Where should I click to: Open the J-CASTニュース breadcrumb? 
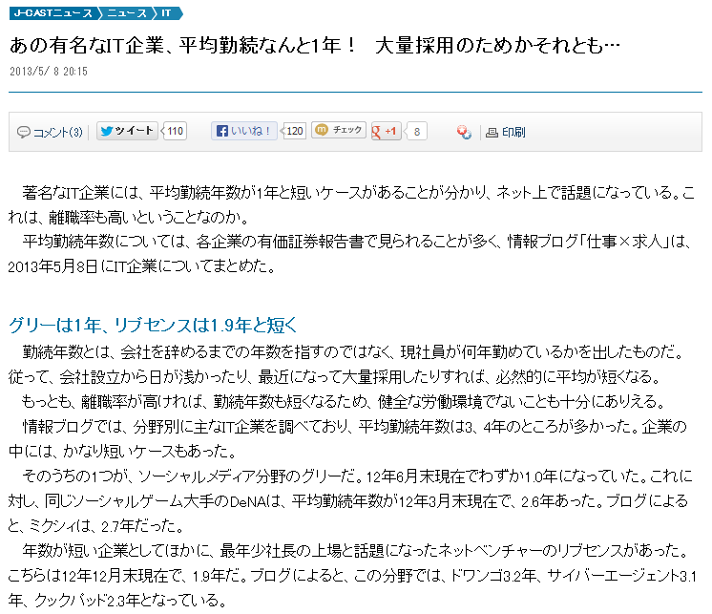[x=52, y=13]
